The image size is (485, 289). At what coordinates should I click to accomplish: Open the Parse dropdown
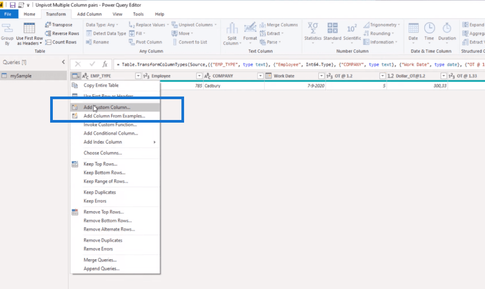(x=270, y=42)
